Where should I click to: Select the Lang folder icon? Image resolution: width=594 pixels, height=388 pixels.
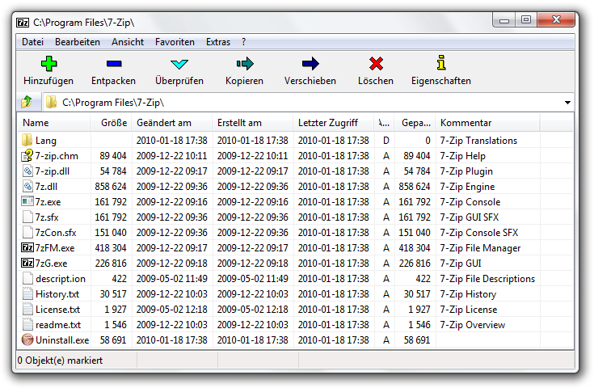coord(27,140)
